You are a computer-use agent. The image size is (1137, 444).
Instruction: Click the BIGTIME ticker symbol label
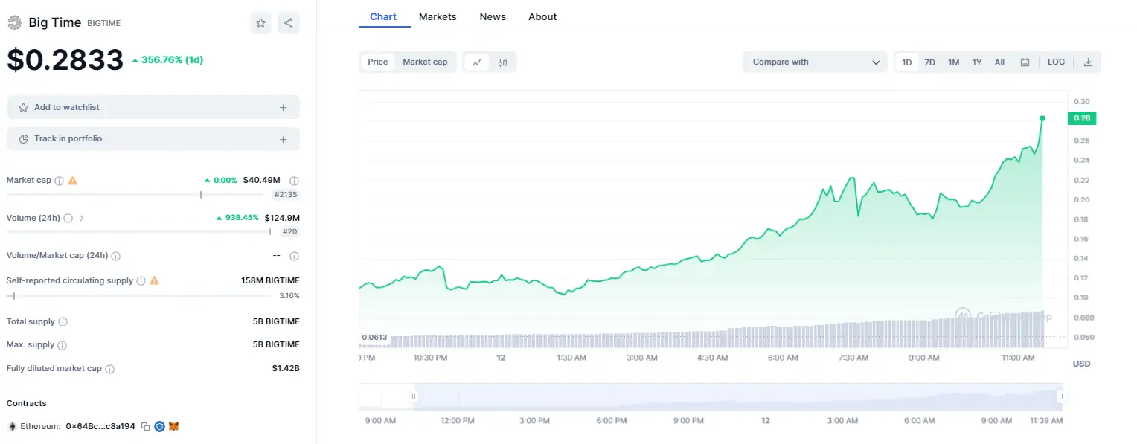click(x=103, y=23)
